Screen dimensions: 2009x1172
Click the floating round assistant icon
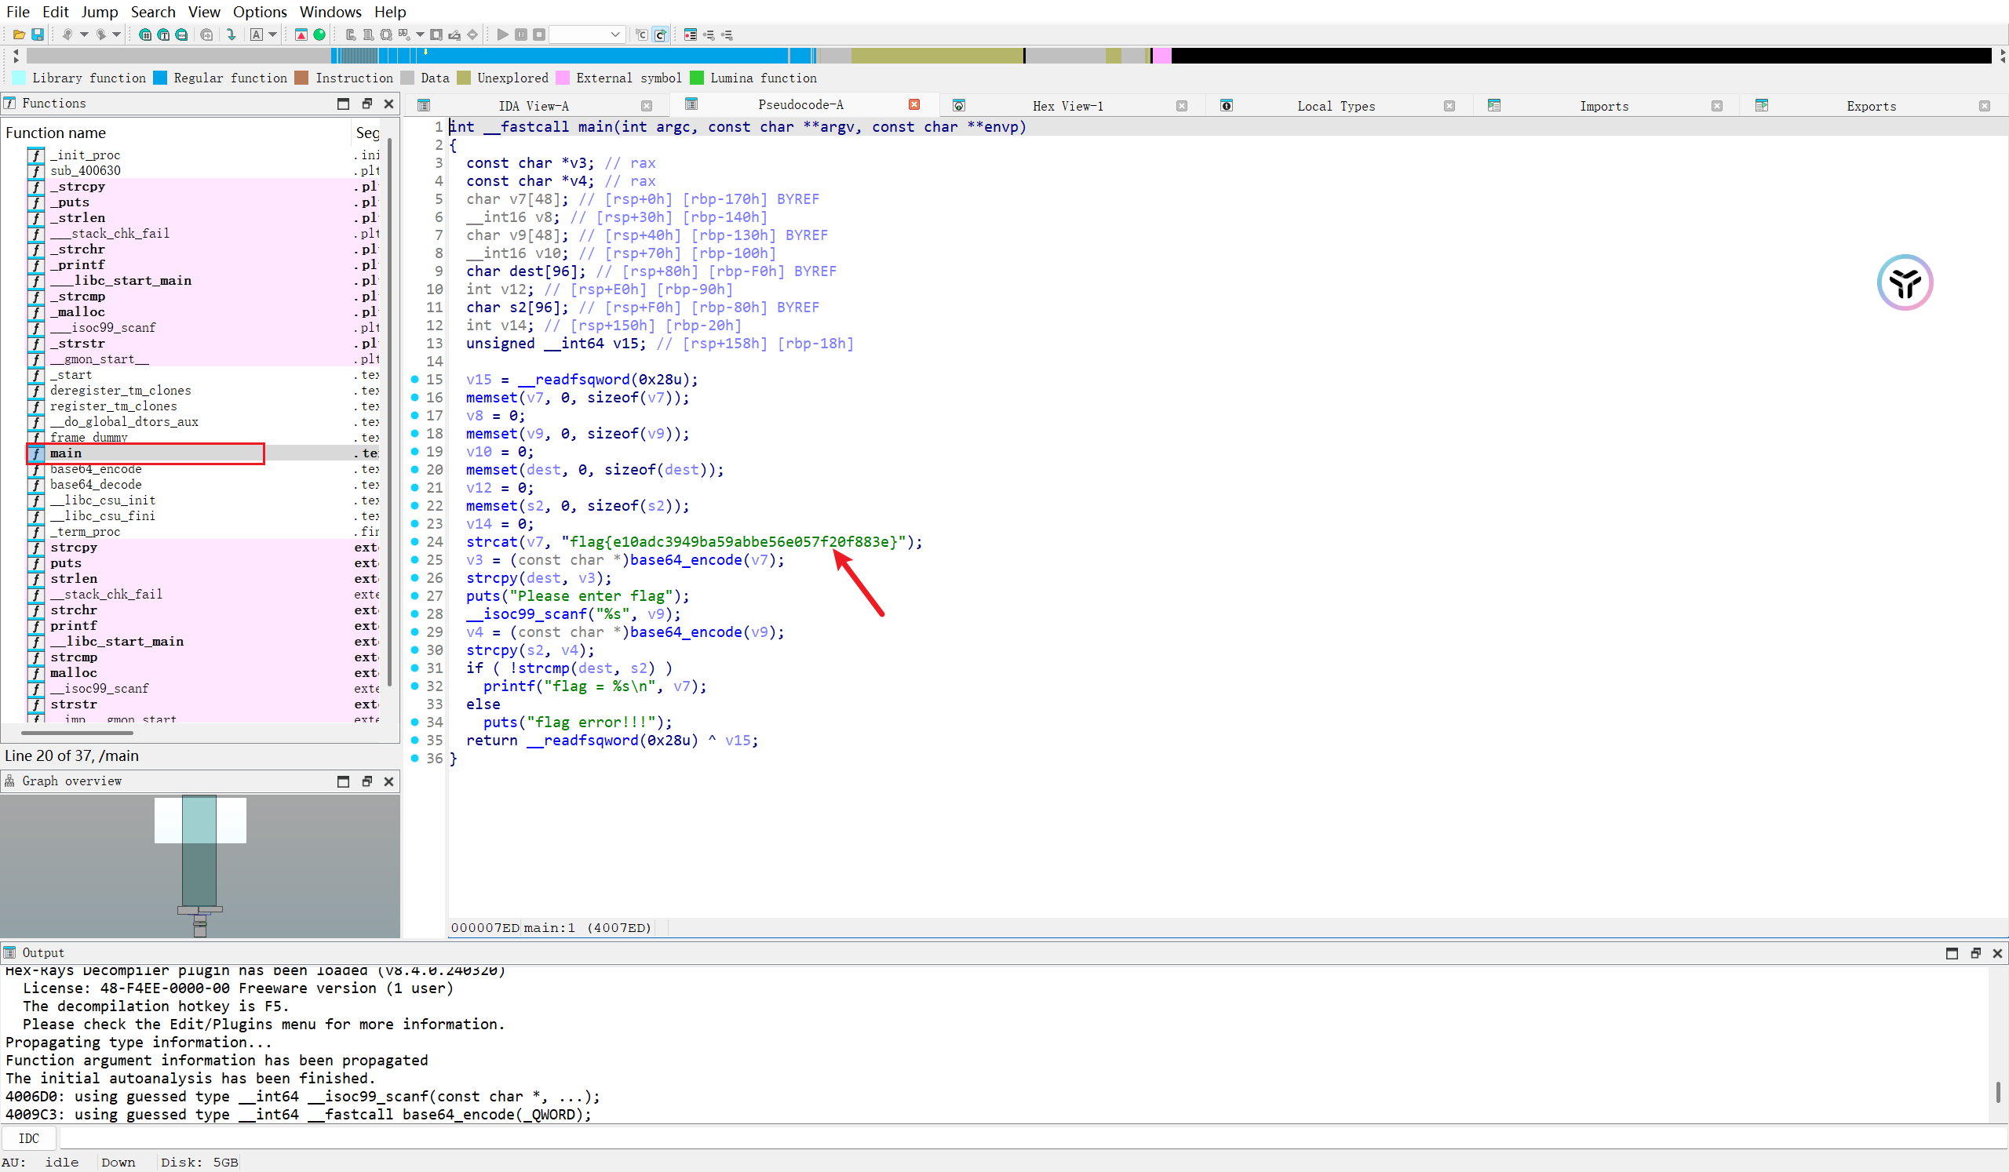click(x=1904, y=282)
